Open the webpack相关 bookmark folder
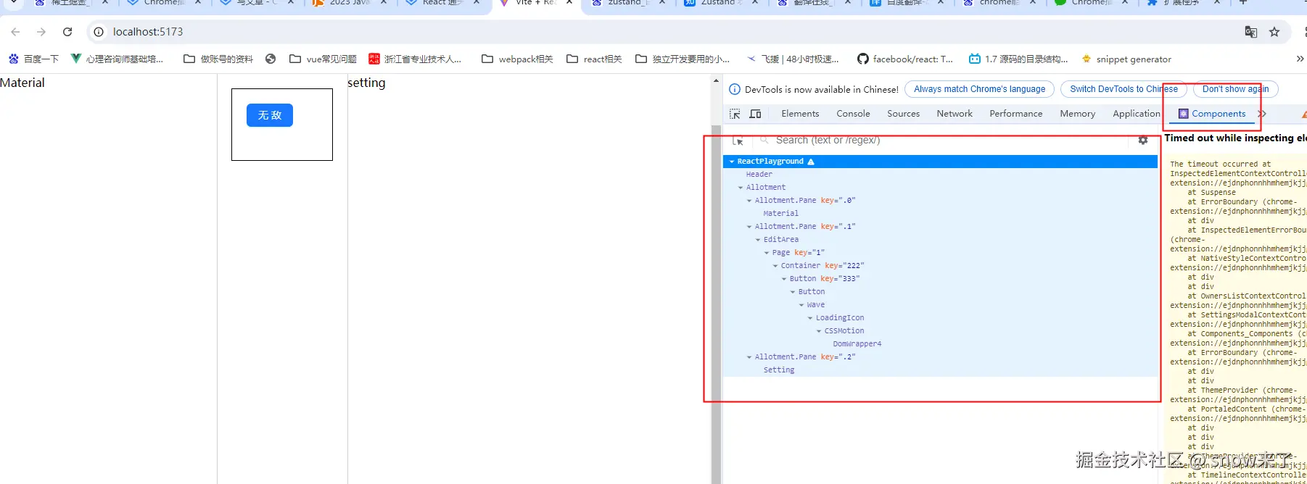Image resolution: width=1307 pixels, height=484 pixels. (x=517, y=59)
